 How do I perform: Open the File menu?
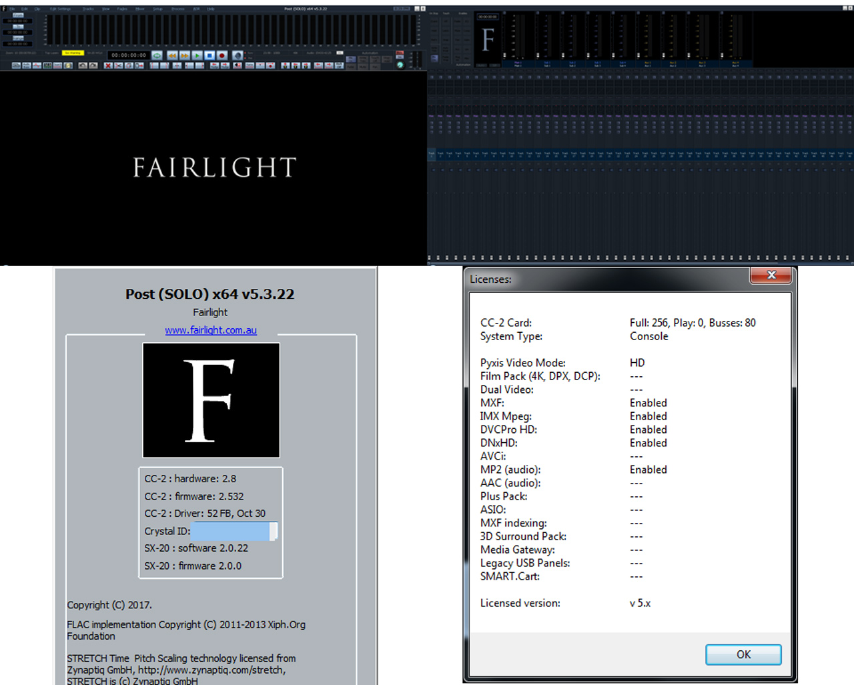tap(12, 9)
